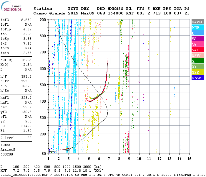Viewport: 206px width, 177px height.
Task: Click the Mar09 date in header
Action: pos(88,13)
